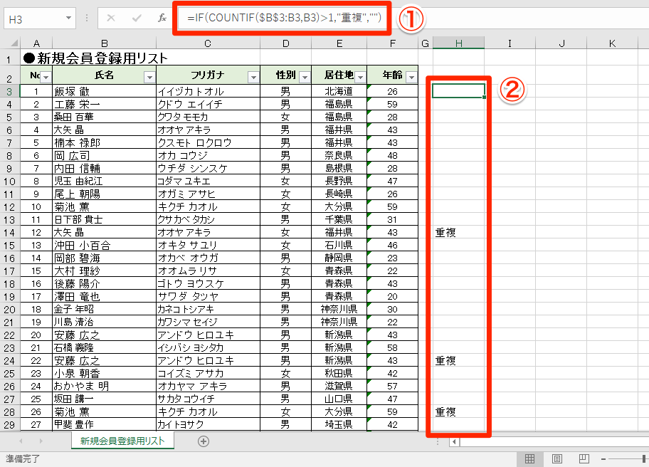Expand the Name Box dropdown arrow

click(x=69, y=19)
